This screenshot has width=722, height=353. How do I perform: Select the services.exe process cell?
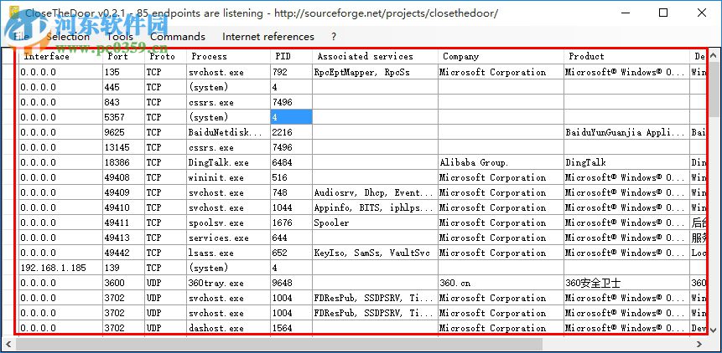click(228, 238)
